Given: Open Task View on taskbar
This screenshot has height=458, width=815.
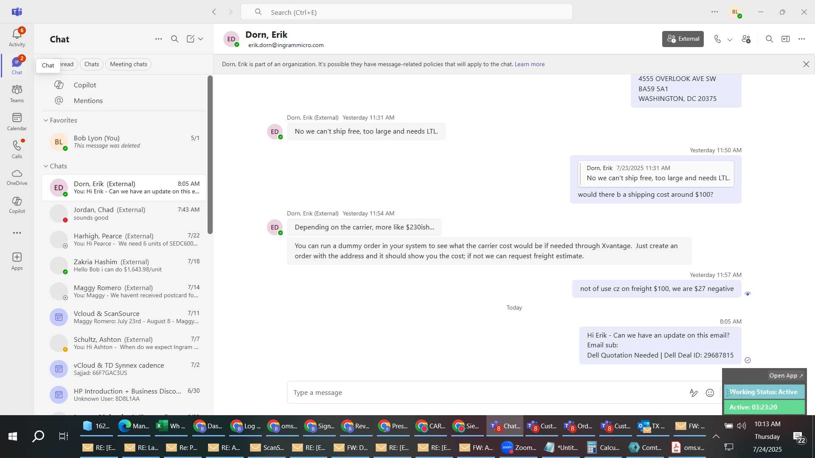Looking at the screenshot, I should coord(63,436).
